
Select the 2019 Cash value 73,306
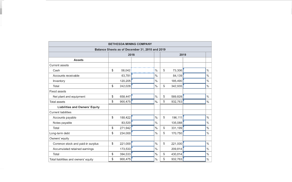tap(177, 71)
